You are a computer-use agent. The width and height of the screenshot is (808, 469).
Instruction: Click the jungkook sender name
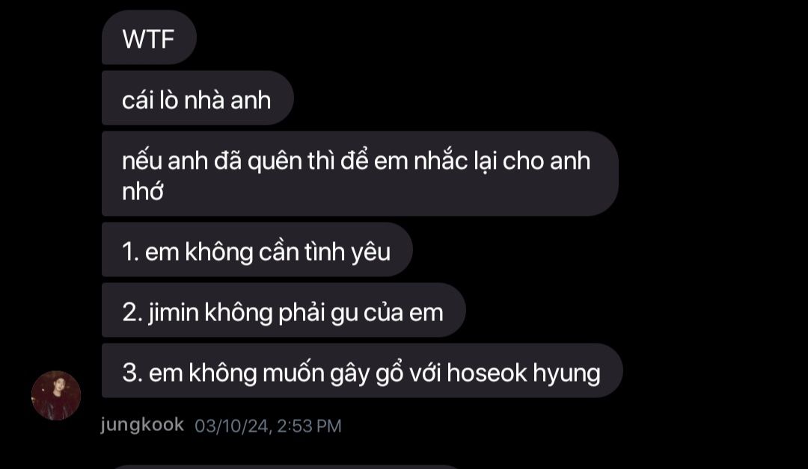pos(142,425)
